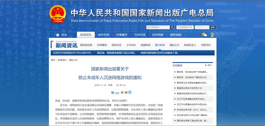
Task: Open the mobile version phone icon
Action: click(x=212, y=35)
